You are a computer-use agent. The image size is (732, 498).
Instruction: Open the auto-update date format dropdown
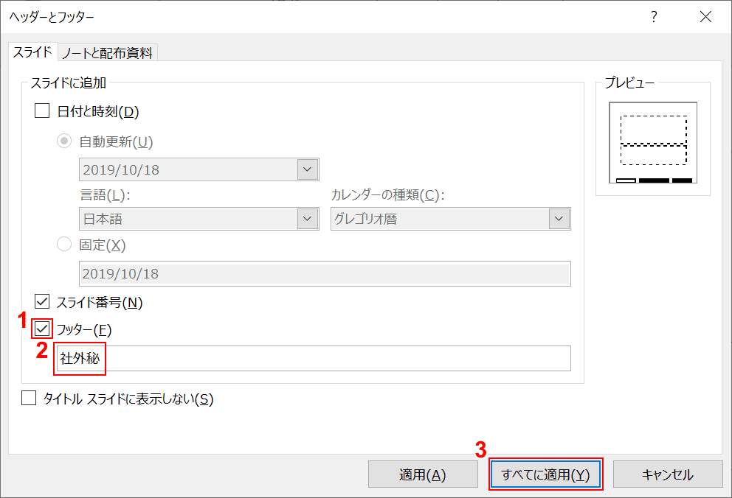pyautogui.click(x=308, y=169)
